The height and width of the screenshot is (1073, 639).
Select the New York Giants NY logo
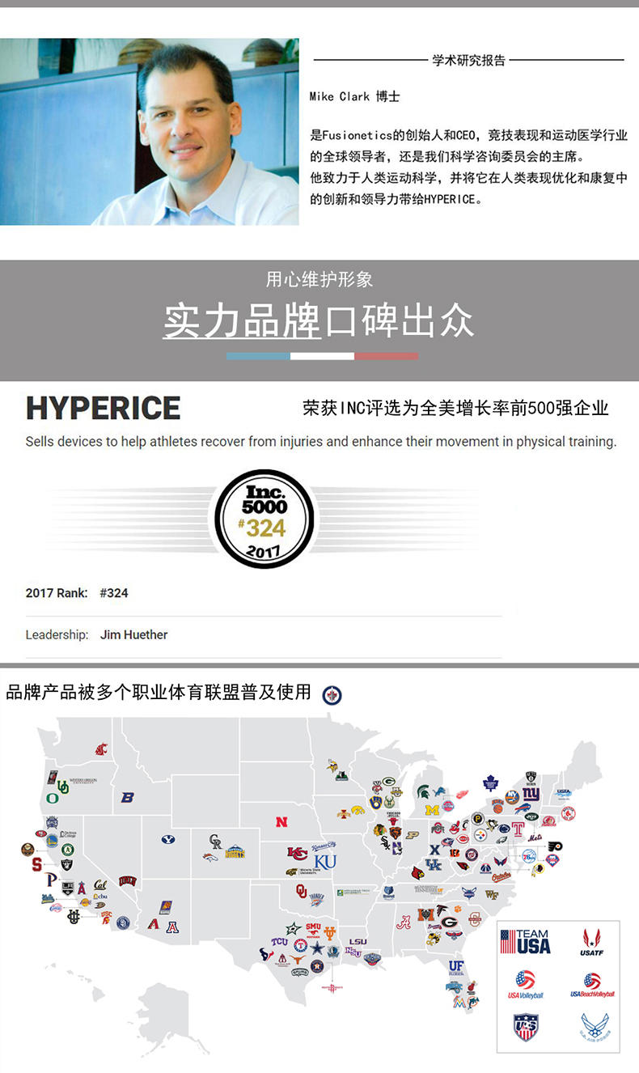[531, 794]
